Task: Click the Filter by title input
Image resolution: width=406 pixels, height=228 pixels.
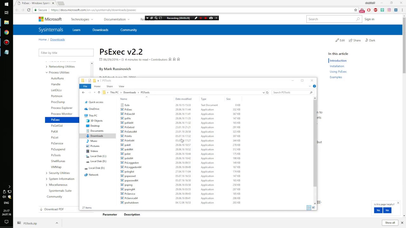Action: point(66,53)
